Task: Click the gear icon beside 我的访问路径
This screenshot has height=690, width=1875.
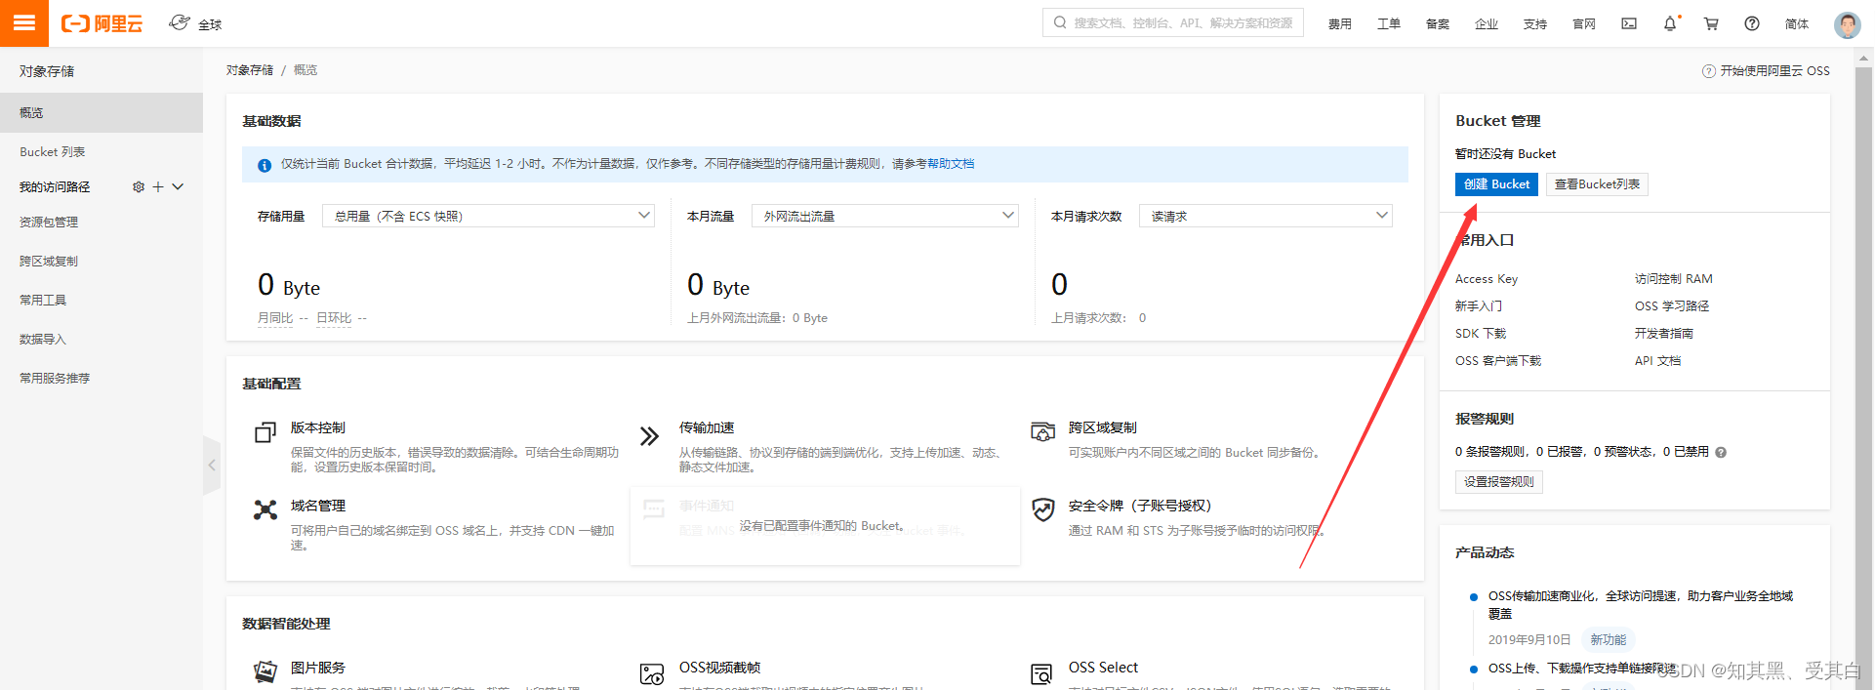Action: click(139, 186)
